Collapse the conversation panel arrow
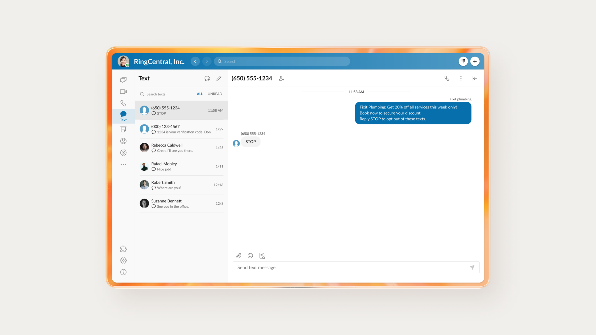This screenshot has height=335, width=596. 475,78
